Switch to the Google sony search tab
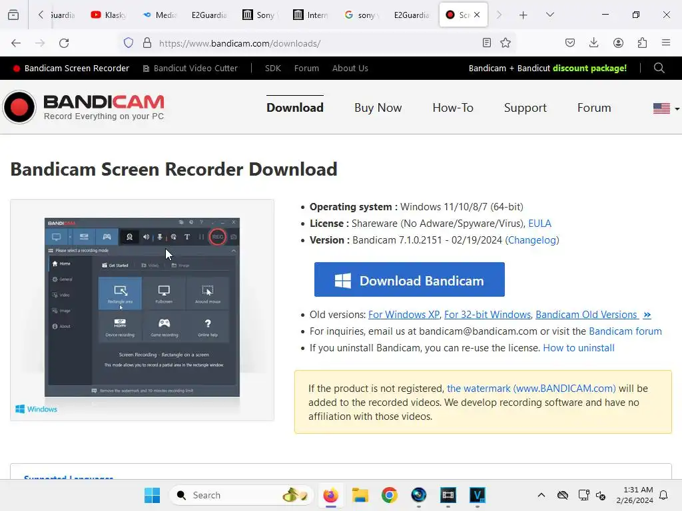 [x=362, y=15]
